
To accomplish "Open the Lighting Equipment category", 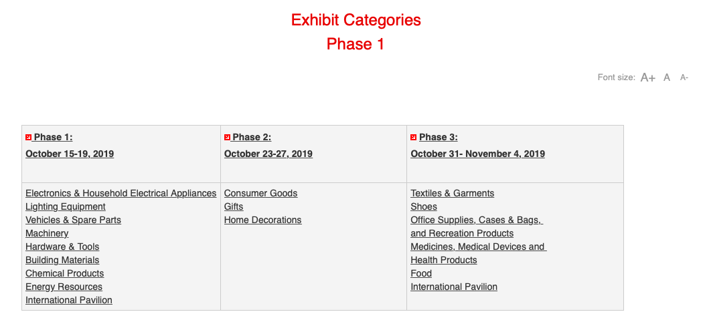I will (65, 206).
